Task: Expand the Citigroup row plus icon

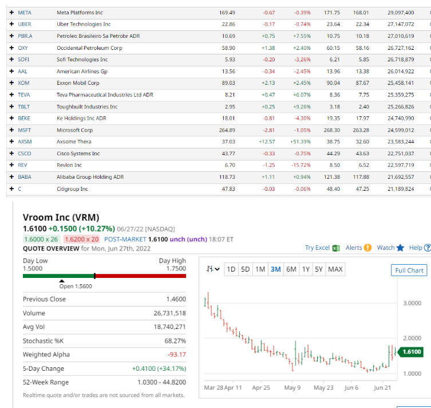Action: pyautogui.click(x=11, y=189)
